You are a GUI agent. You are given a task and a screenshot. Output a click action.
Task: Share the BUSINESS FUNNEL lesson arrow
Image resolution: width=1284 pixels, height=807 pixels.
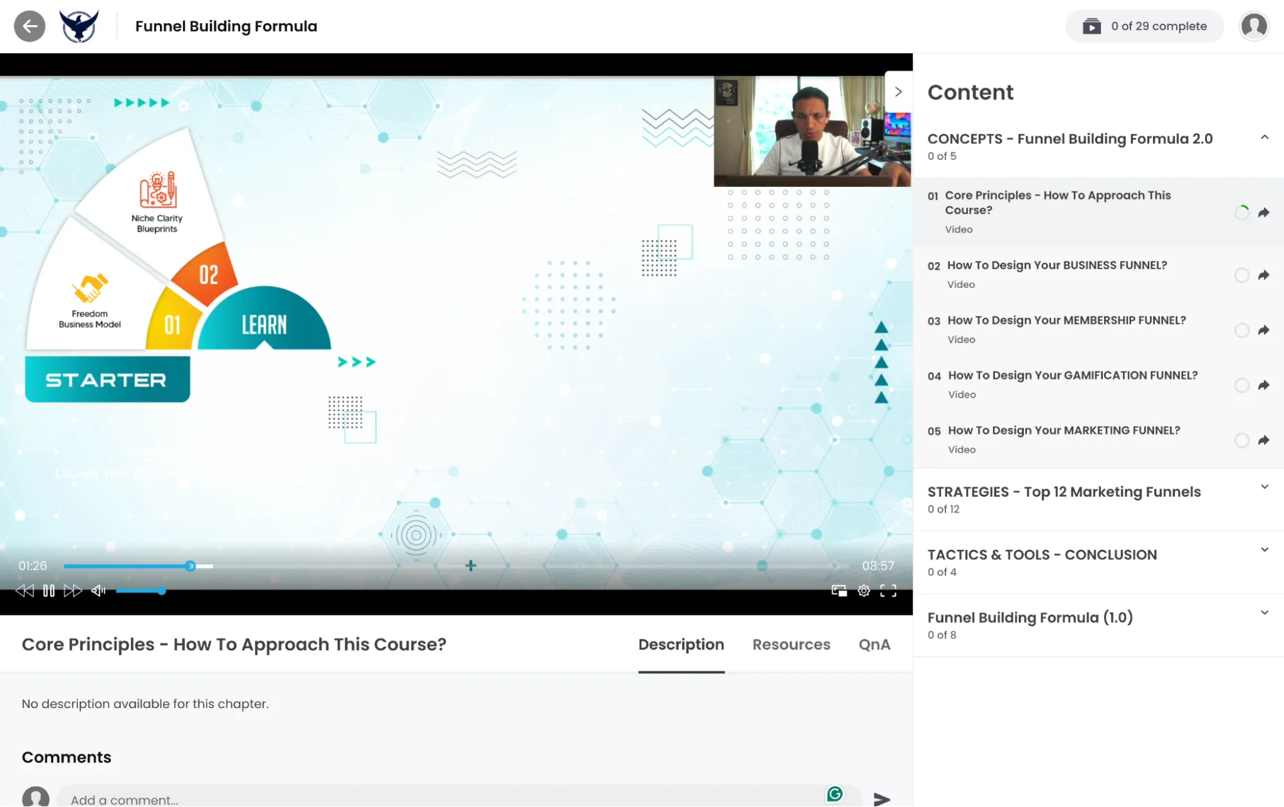click(1263, 276)
